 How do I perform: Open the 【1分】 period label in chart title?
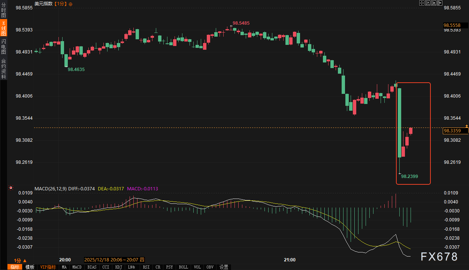[x=61, y=4]
